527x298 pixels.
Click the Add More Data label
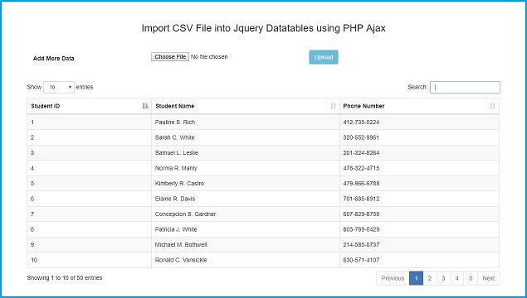(x=53, y=58)
